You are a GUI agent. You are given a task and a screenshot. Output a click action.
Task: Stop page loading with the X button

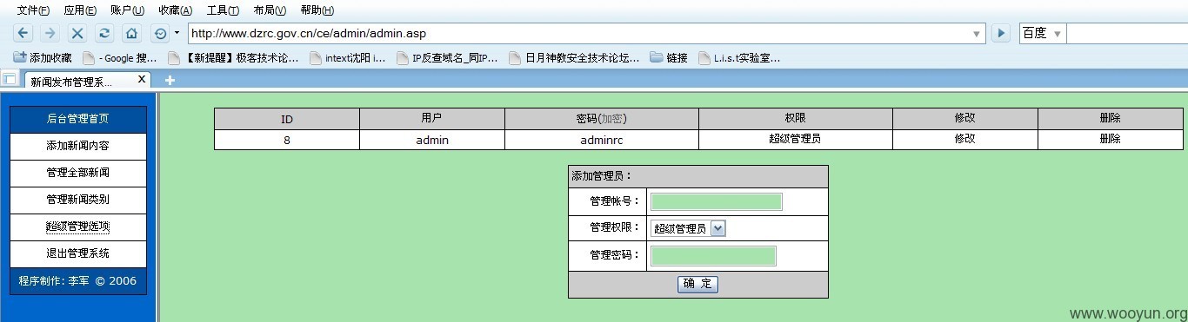pos(77,33)
